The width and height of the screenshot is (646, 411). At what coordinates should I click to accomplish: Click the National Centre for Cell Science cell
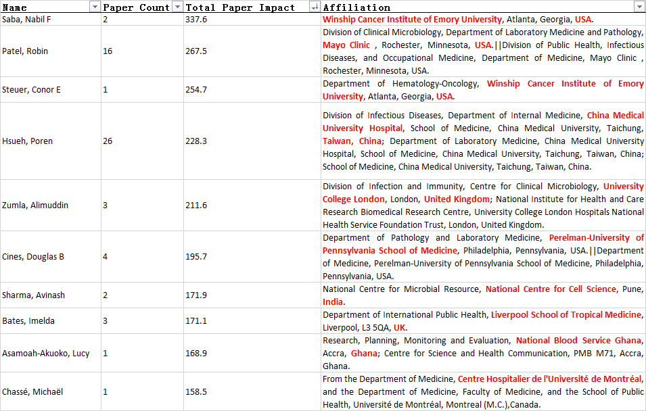point(483,295)
